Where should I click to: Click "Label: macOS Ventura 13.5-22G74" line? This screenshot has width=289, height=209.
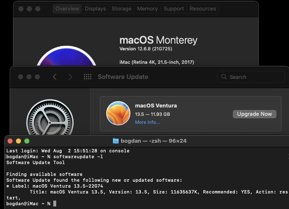point(57,186)
